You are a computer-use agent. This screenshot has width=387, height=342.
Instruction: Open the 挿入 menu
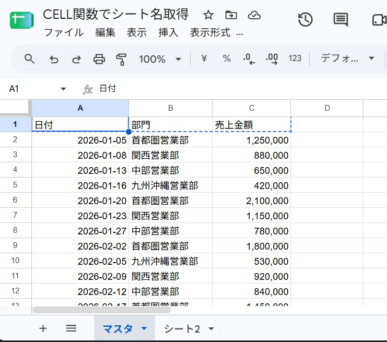(x=168, y=32)
